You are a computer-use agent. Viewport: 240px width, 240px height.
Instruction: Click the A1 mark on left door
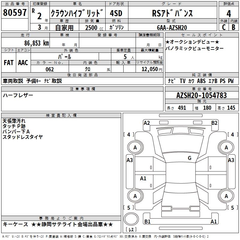tap(143, 178)
